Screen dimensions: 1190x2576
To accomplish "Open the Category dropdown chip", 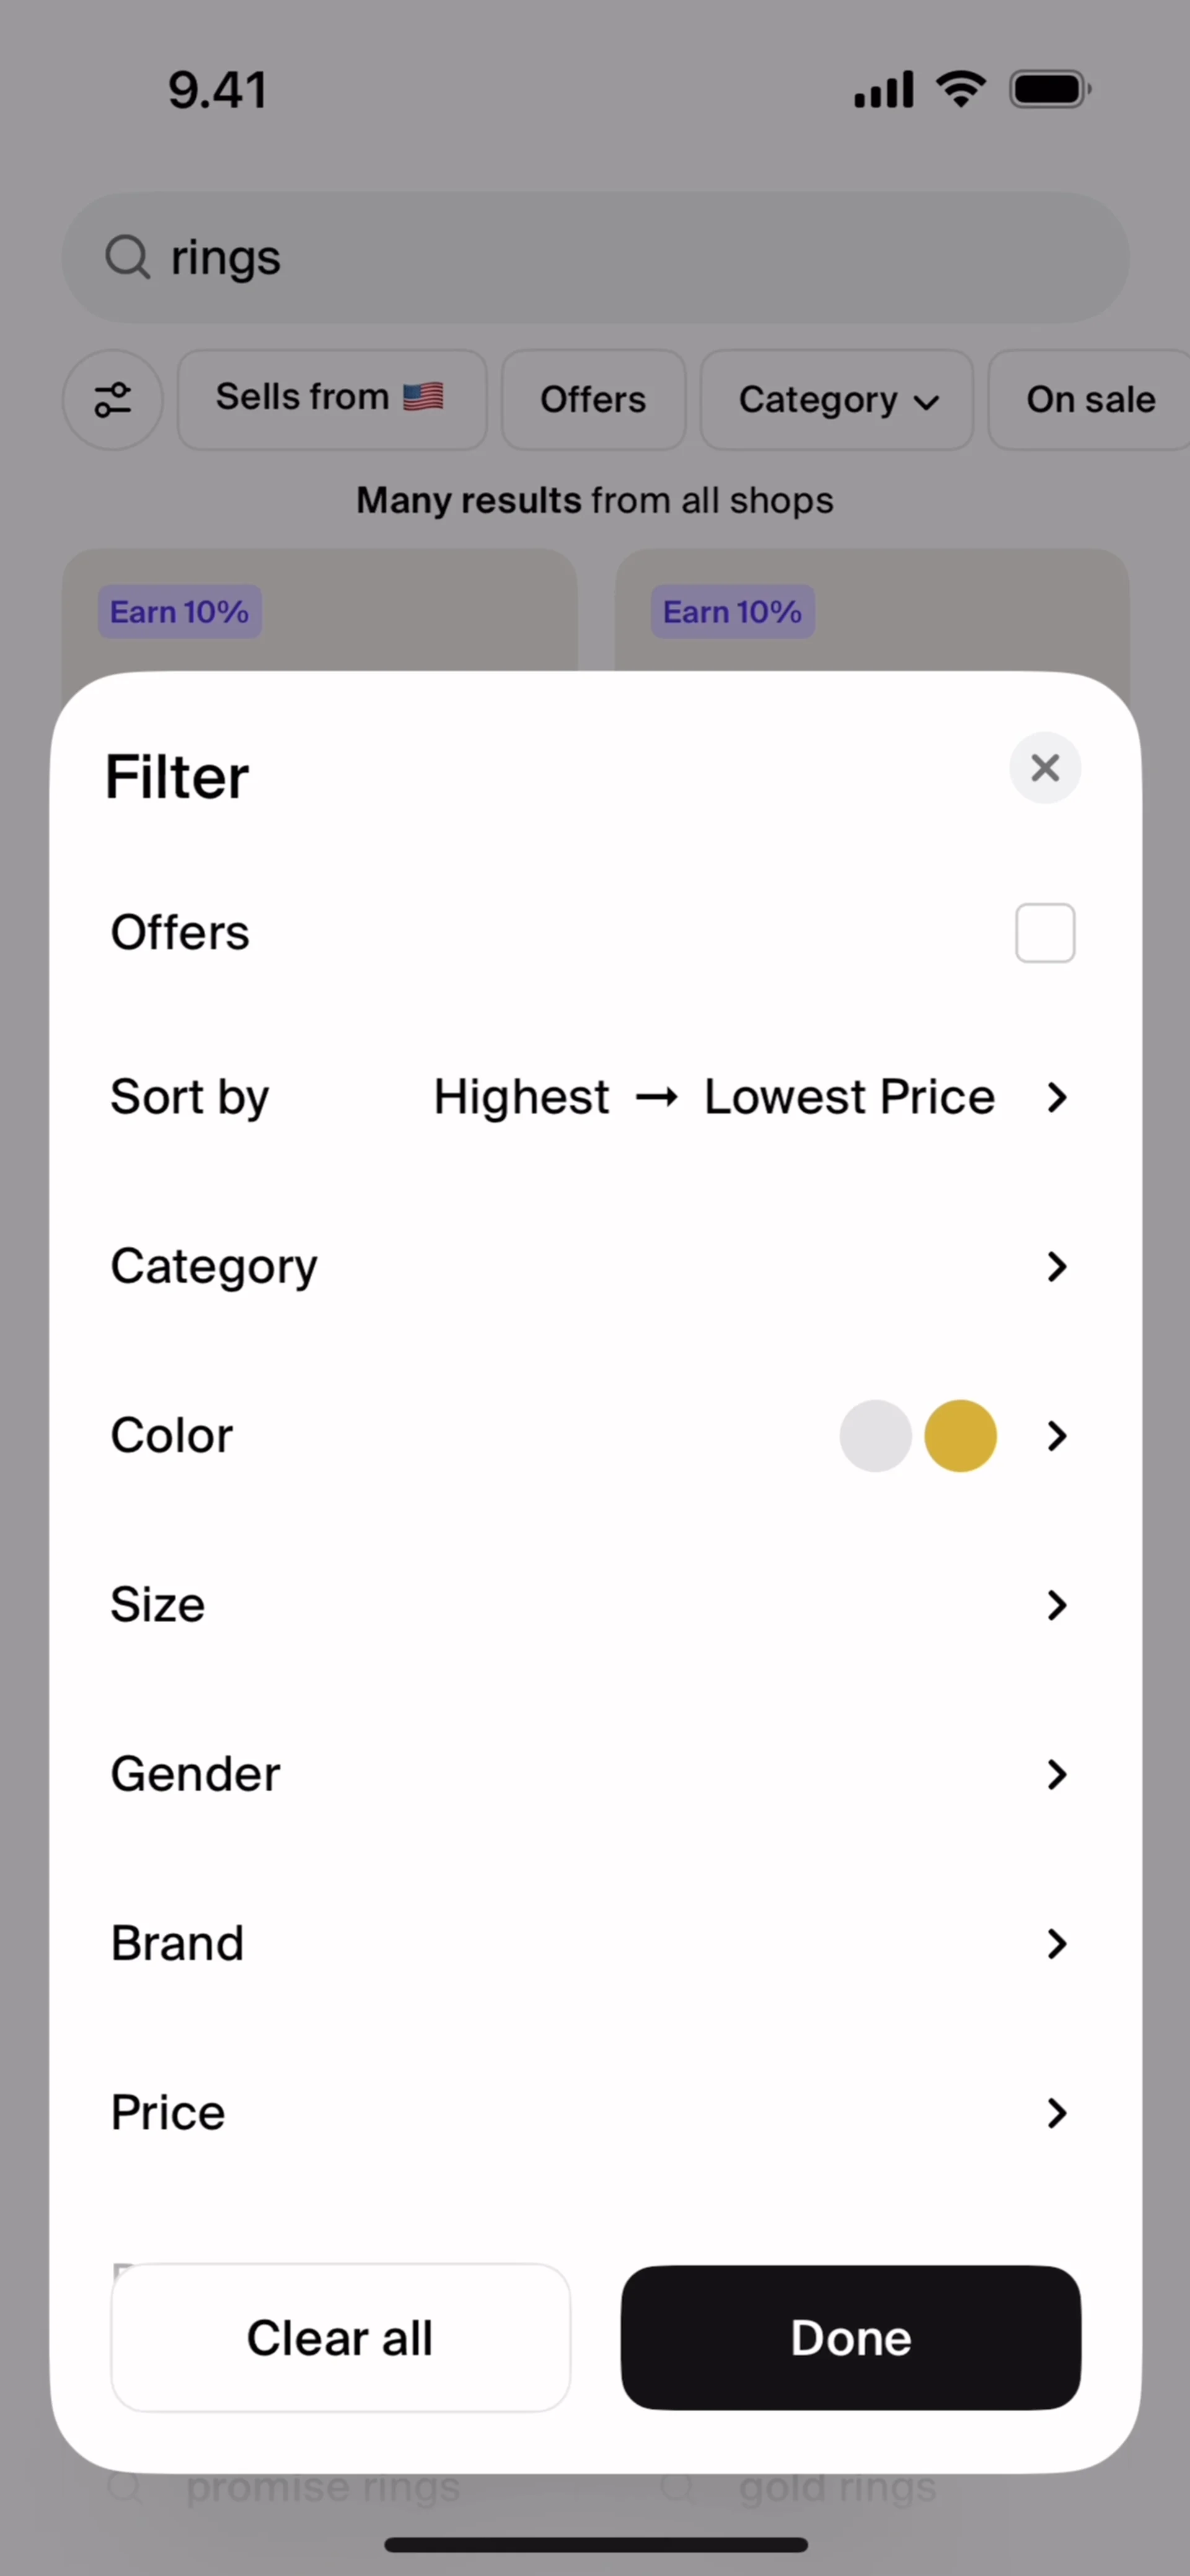I will 837,399.
